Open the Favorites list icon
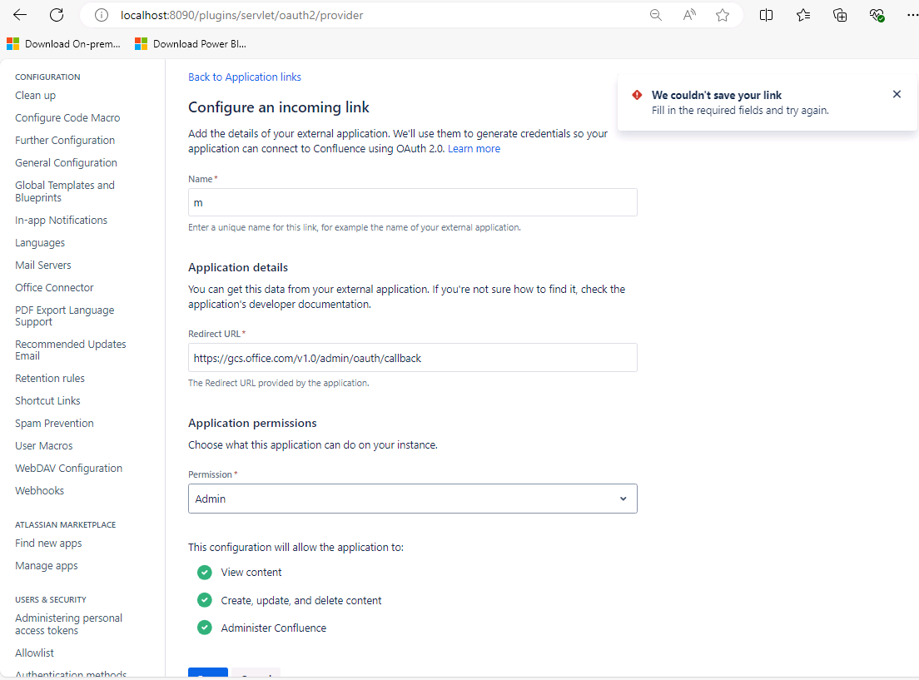Image resolution: width=919 pixels, height=680 pixels. 803,15
